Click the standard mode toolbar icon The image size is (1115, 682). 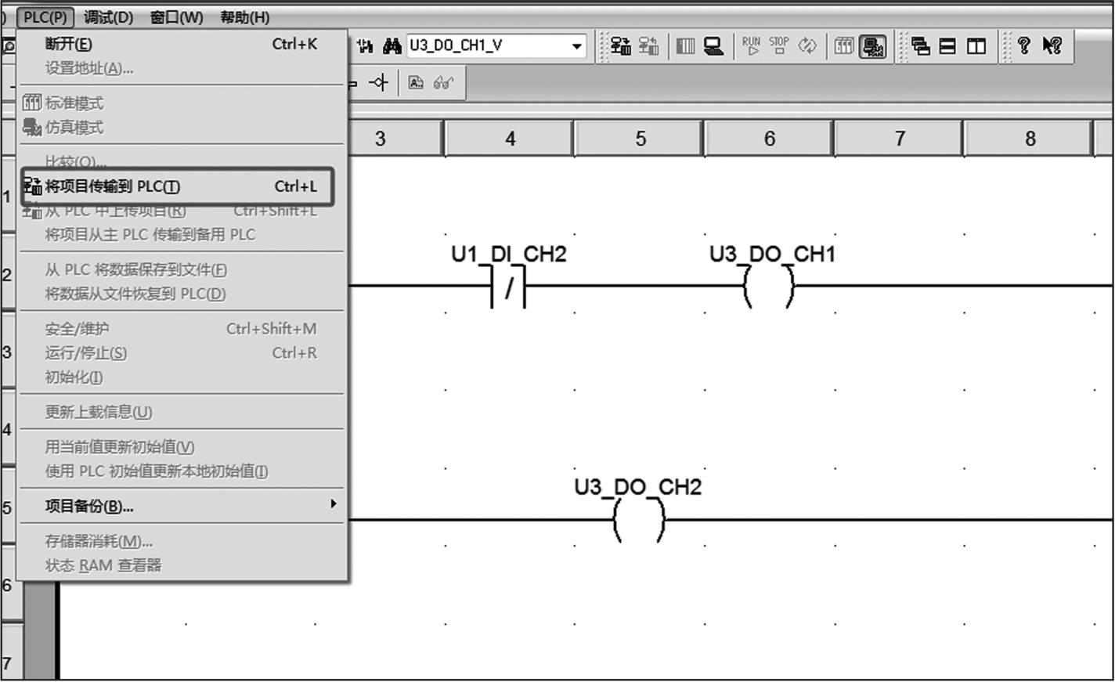[843, 46]
